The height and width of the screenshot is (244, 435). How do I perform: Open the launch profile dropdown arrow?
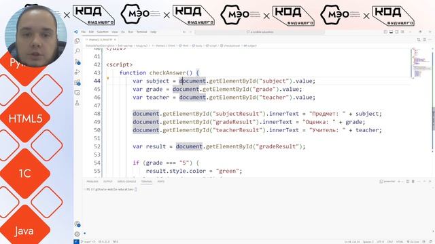point(403,182)
